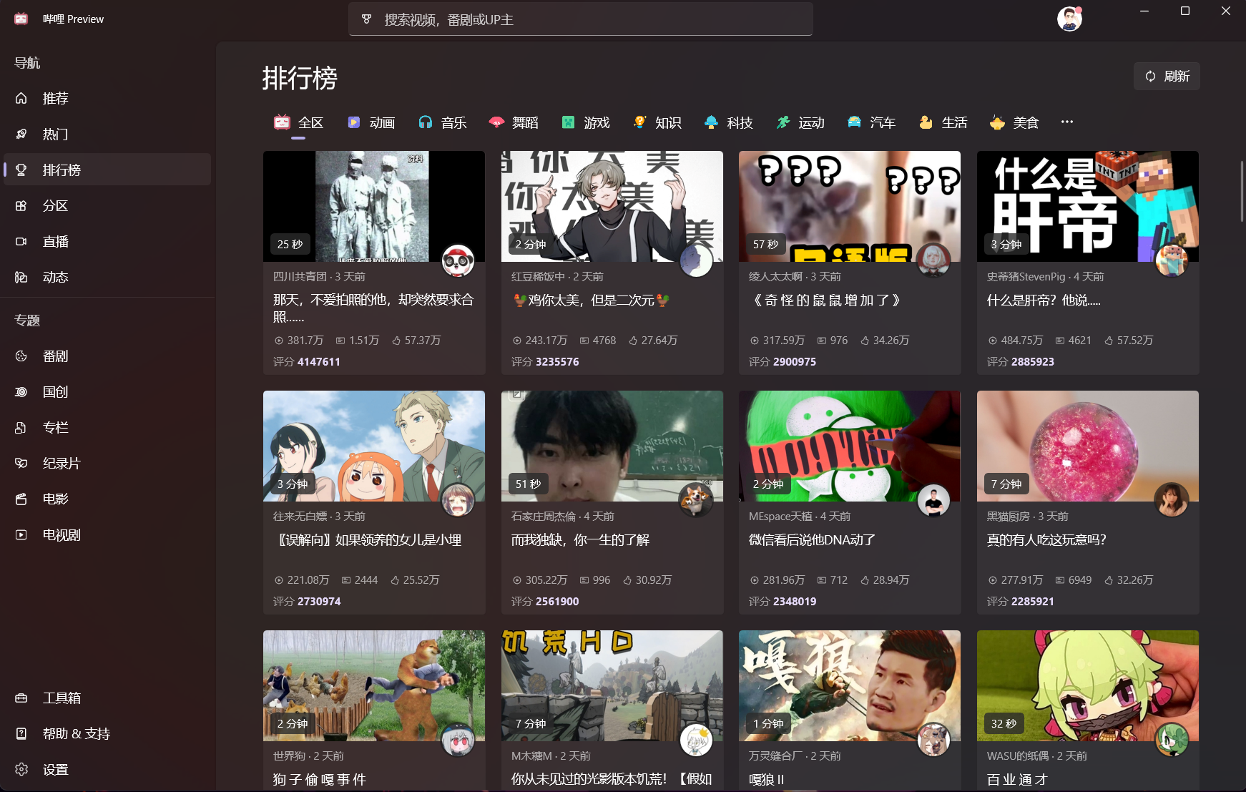Play the 什么是肝帝 video thumbnail
Screen dimensions: 1246x792
[1086, 206]
